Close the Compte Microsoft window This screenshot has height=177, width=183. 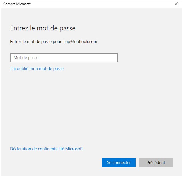coord(176,4)
